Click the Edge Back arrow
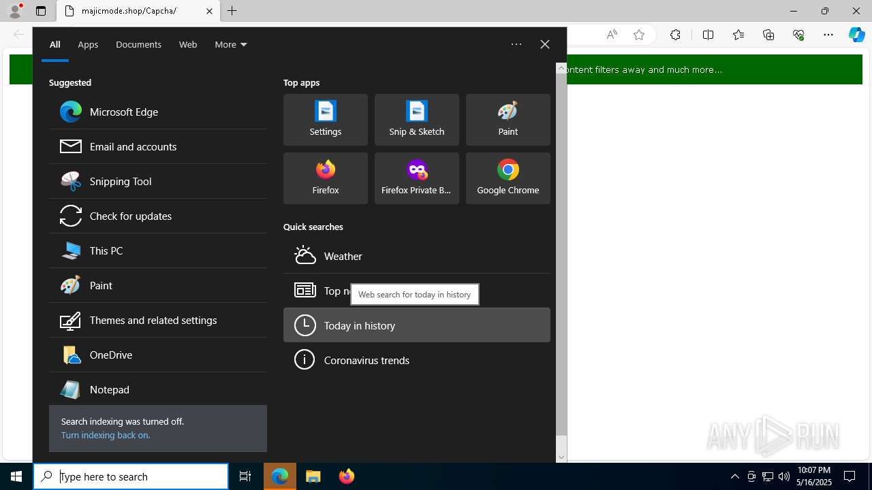Screen dimensions: 872x490 [x=19, y=35]
